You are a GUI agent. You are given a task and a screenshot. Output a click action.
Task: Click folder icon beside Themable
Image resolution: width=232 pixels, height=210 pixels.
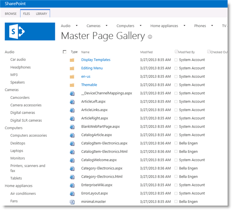tap(72, 85)
